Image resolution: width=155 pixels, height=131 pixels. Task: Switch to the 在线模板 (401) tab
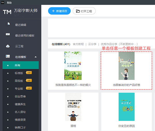(61, 44)
